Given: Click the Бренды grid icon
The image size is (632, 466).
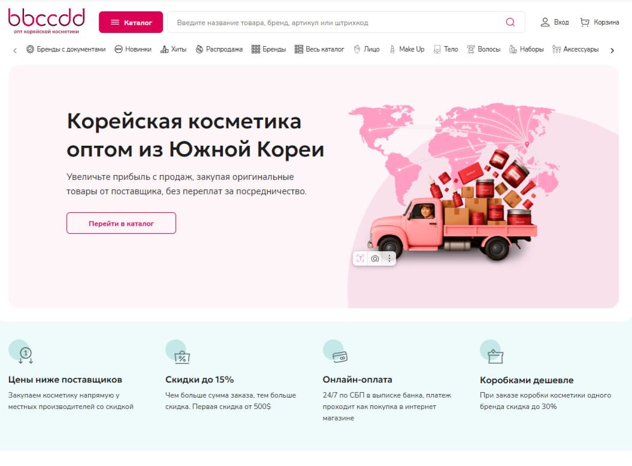Looking at the screenshot, I should pos(256,49).
